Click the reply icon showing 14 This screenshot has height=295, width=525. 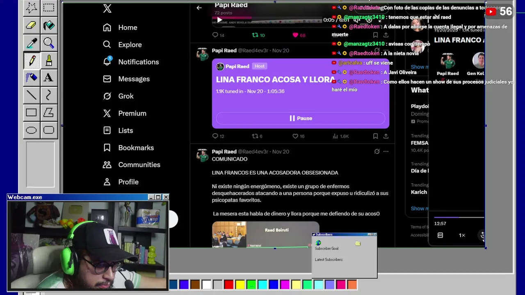click(218, 35)
